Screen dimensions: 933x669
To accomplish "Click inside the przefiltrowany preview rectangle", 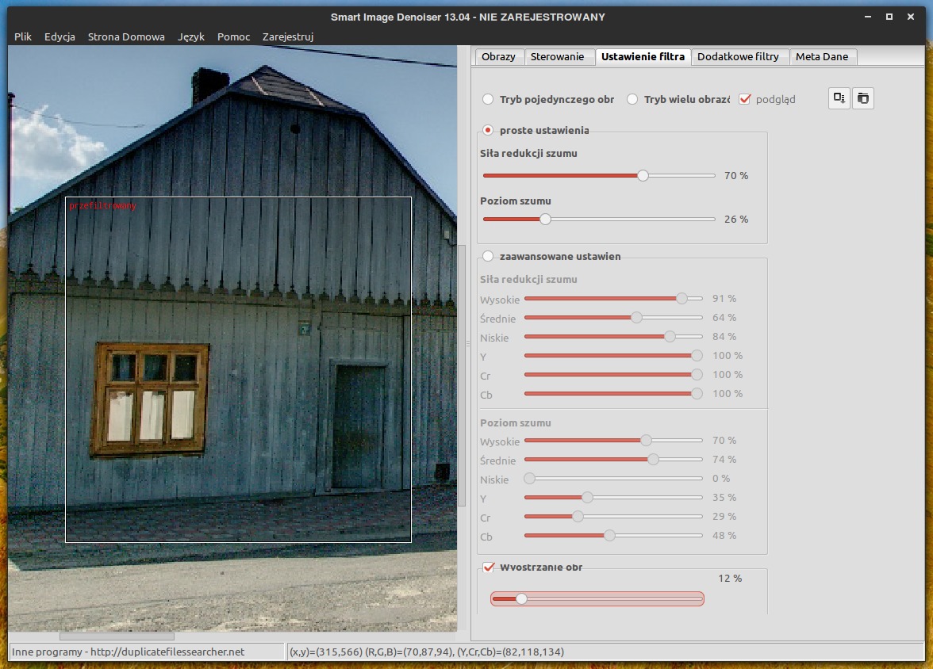I will [238, 369].
